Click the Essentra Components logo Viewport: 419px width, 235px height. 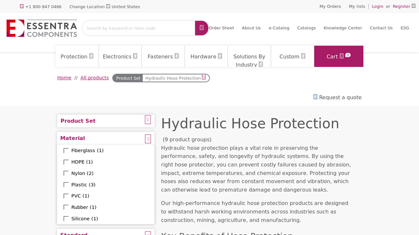(42, 28)
